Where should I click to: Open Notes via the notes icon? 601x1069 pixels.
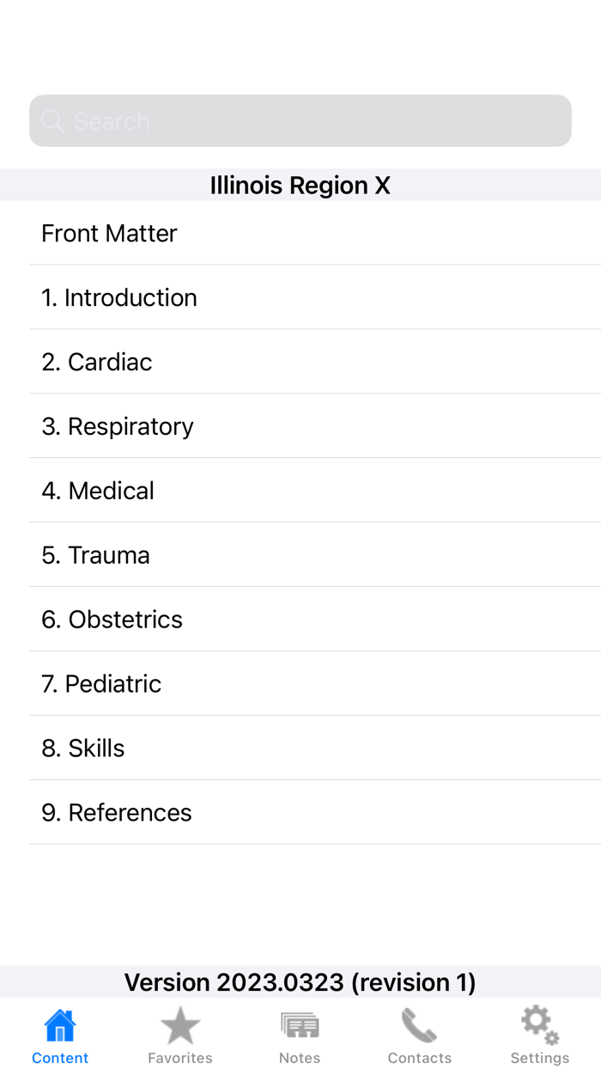pos(299,1024)
